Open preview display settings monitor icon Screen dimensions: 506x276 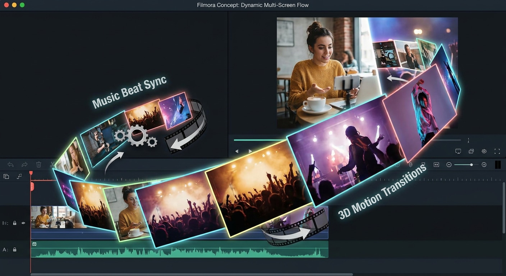pyautogui.click(x=458, y=151)
